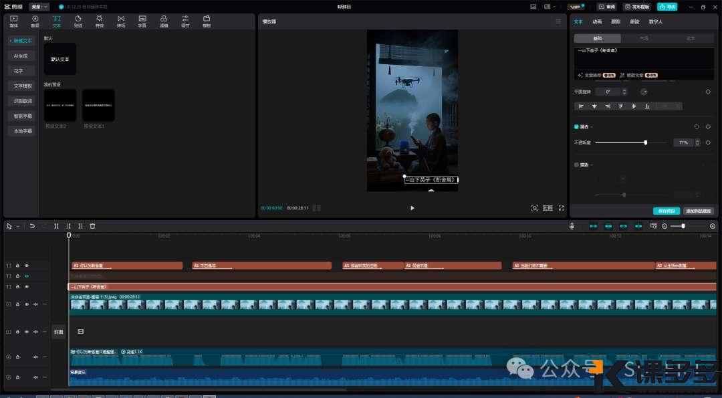The height and width of the screenshot is (398, 722).
Task: Click the delete trash icon in timeline toolbar
Action: click(x=92, y=226)
